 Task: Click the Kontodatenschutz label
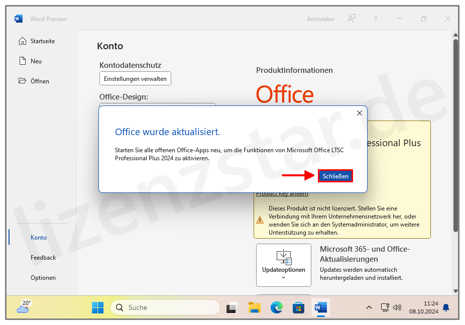pyautogui.click(x=130, y=65)
